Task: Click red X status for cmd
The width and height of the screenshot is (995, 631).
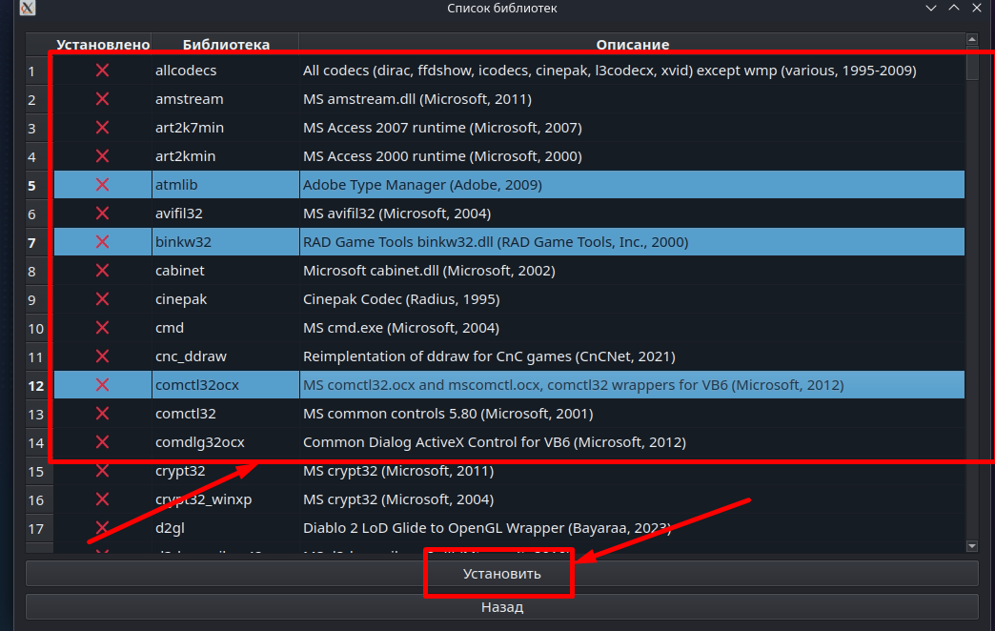Action: coord(102,328)
